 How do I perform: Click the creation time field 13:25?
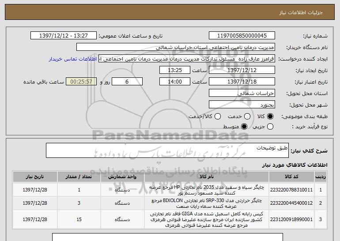[x=175, y=70]
